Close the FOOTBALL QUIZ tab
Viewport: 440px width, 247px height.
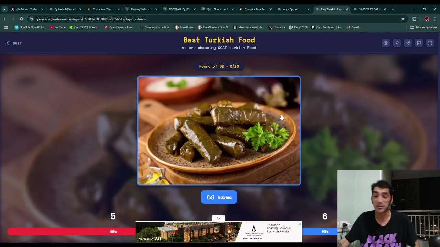[x=194, y=9]
